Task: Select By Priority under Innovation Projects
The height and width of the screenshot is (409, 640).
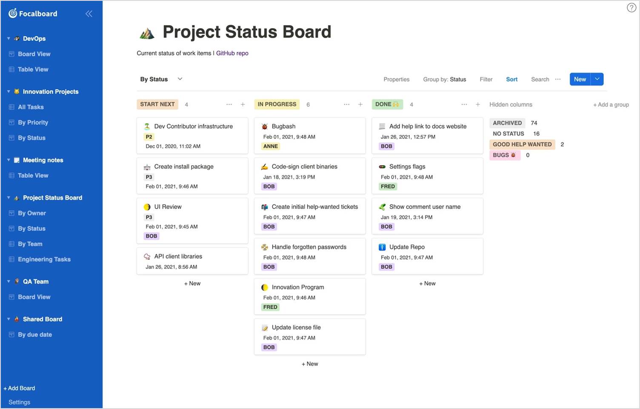Action: [33, 122]
